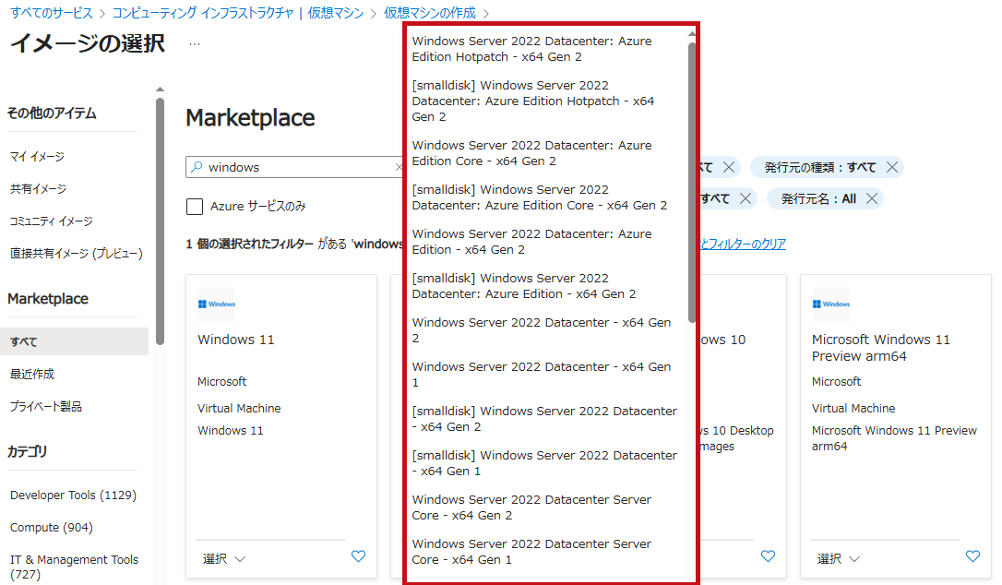Click the Windows logo on Windows 11 Preview arm64 card
Viewport: 1002px width, 585px height.
pos(830,304)
